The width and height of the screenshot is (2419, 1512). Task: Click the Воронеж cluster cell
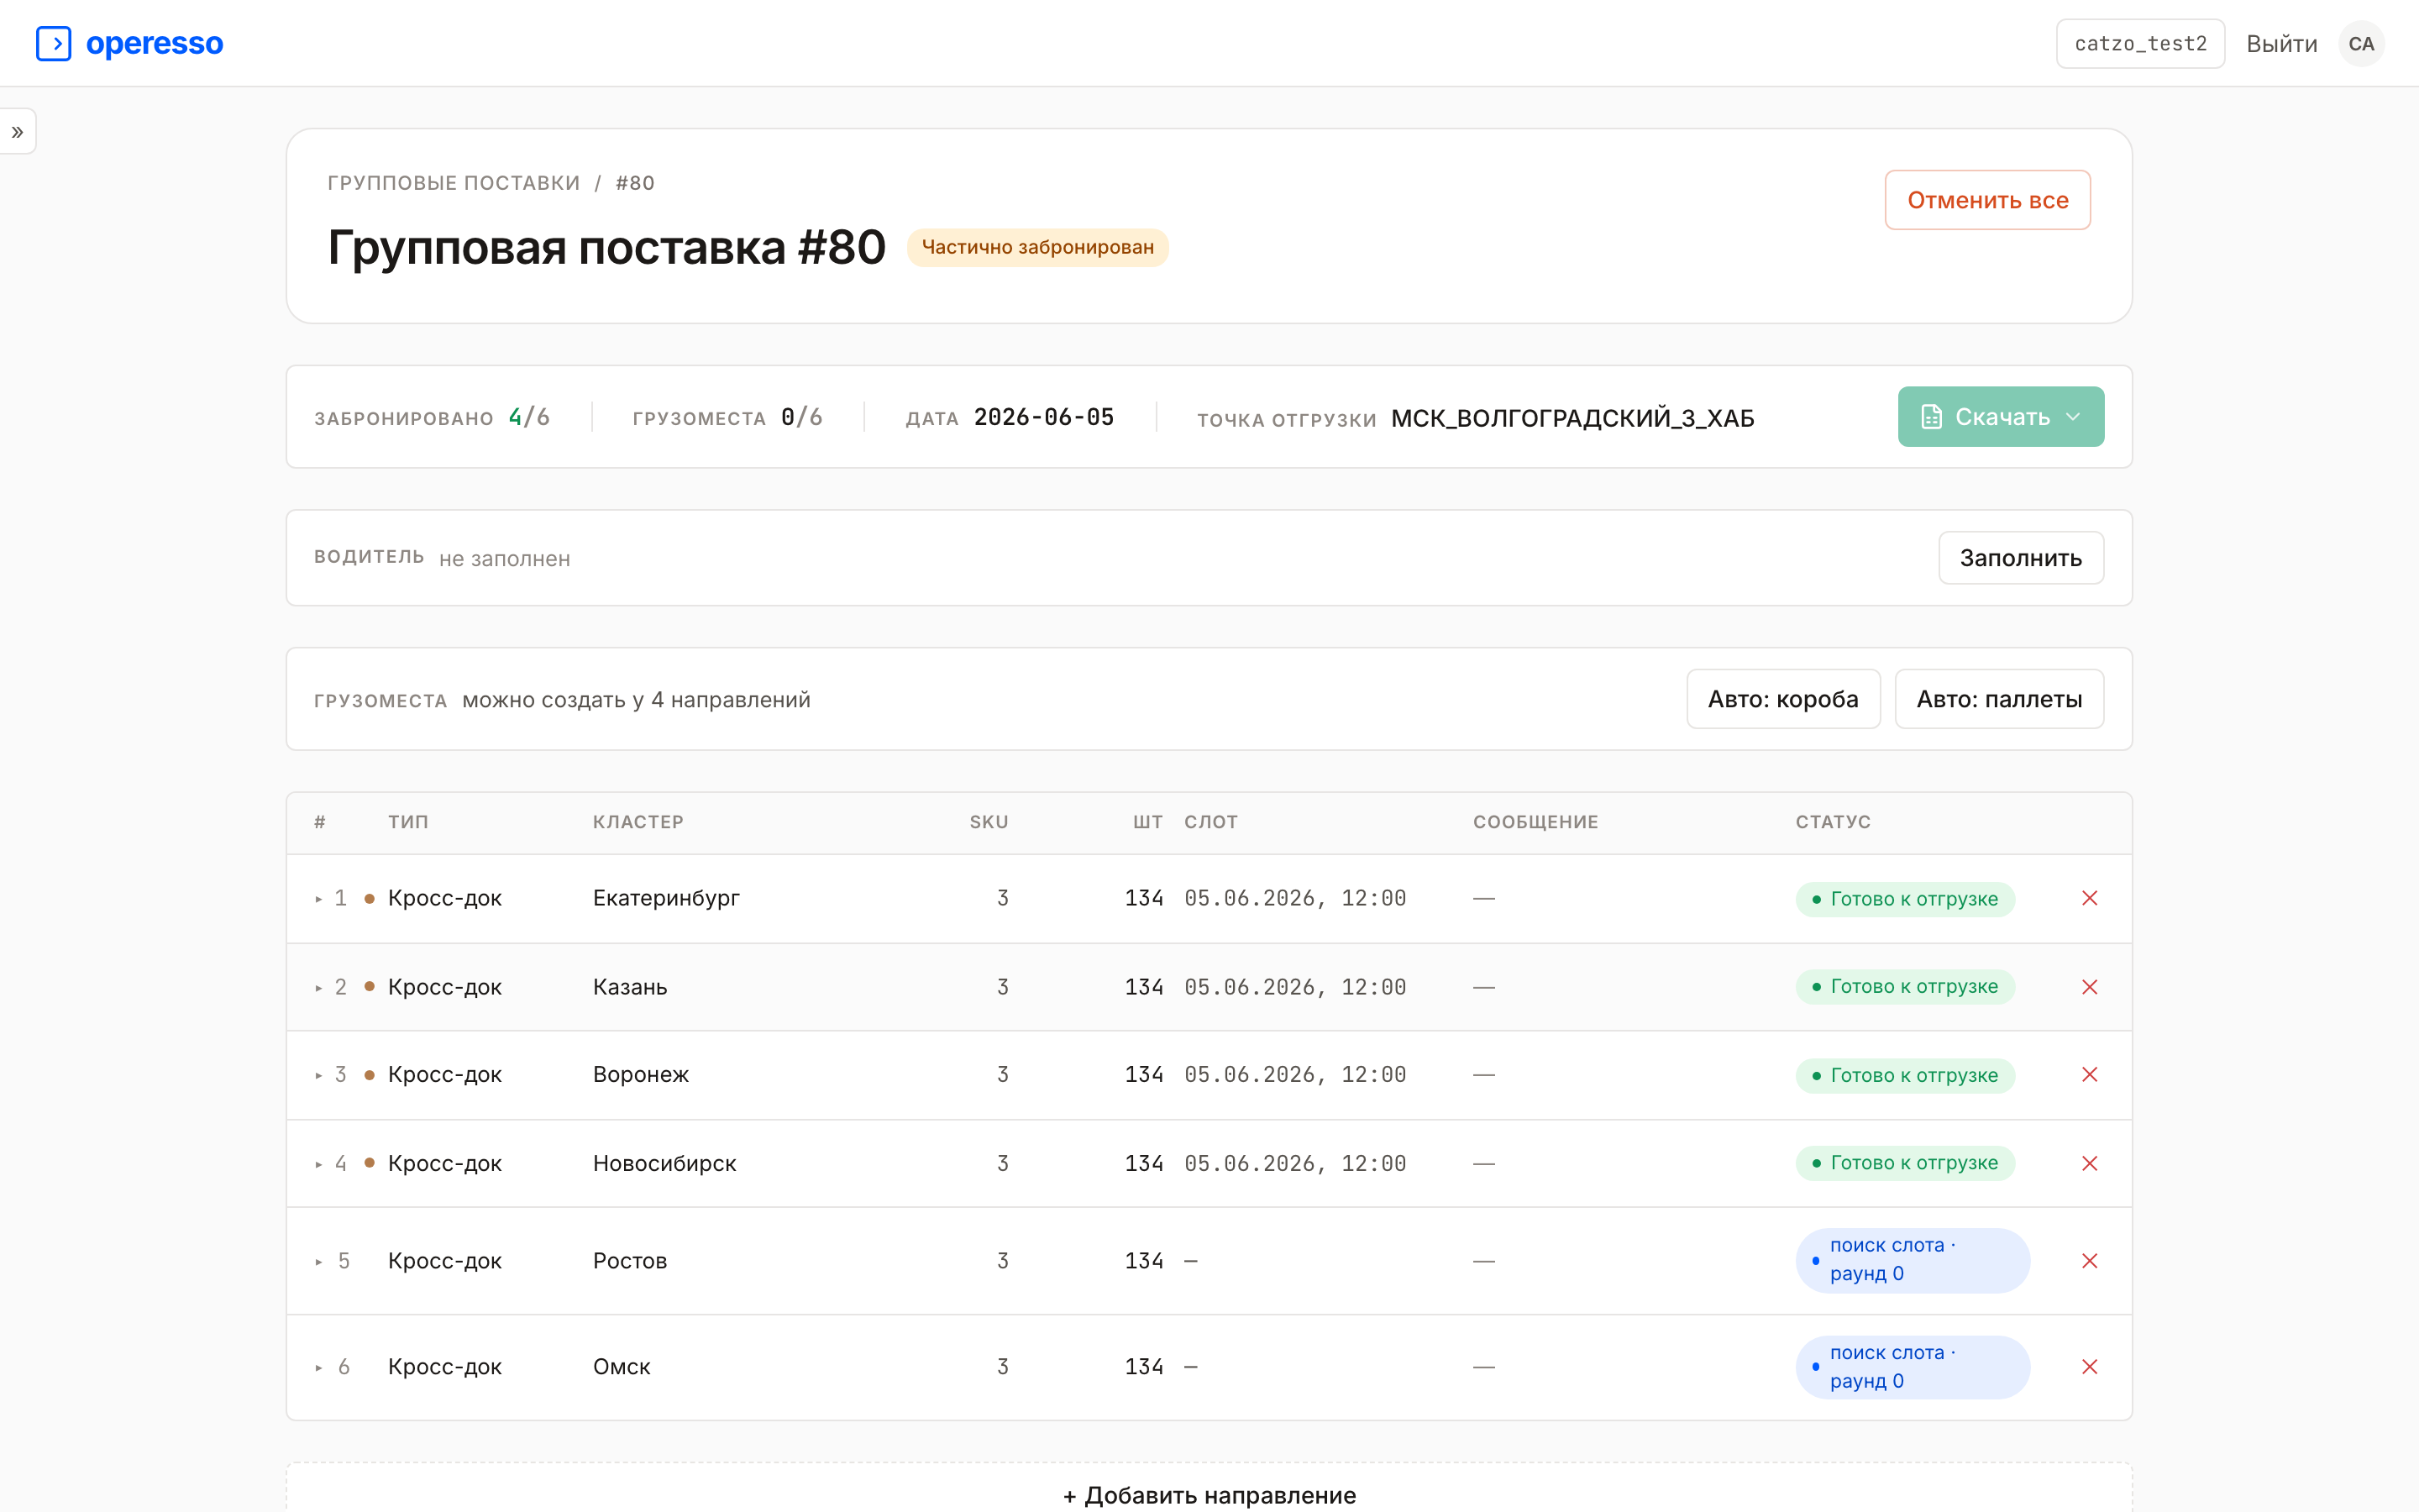641,1074
